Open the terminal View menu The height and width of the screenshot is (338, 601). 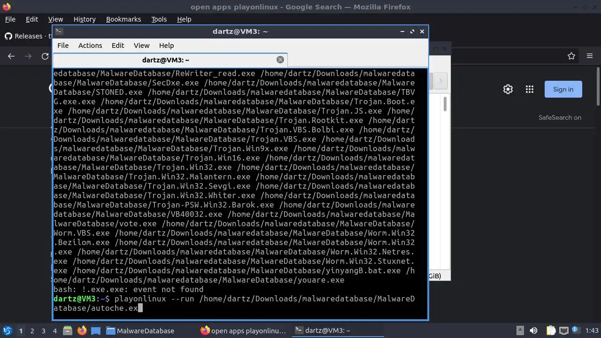141,46
